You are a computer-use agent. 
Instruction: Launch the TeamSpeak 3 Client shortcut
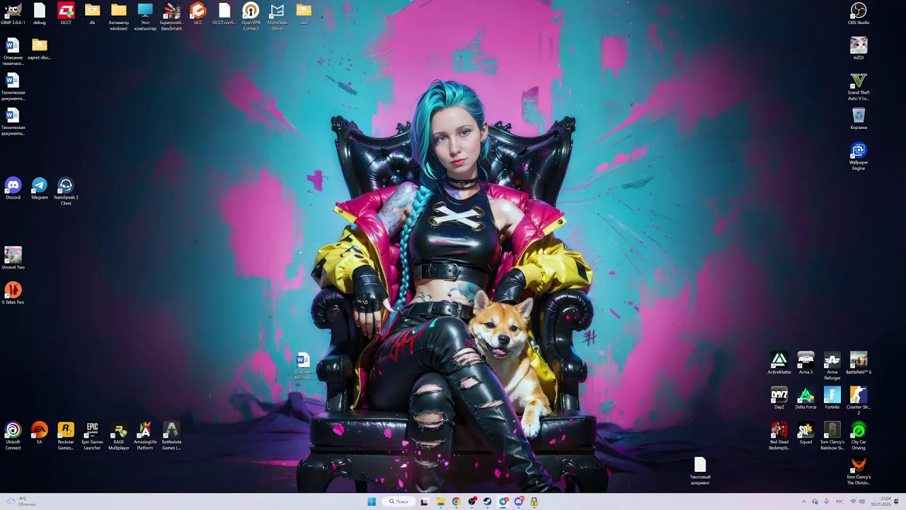[x=66, y=191]
